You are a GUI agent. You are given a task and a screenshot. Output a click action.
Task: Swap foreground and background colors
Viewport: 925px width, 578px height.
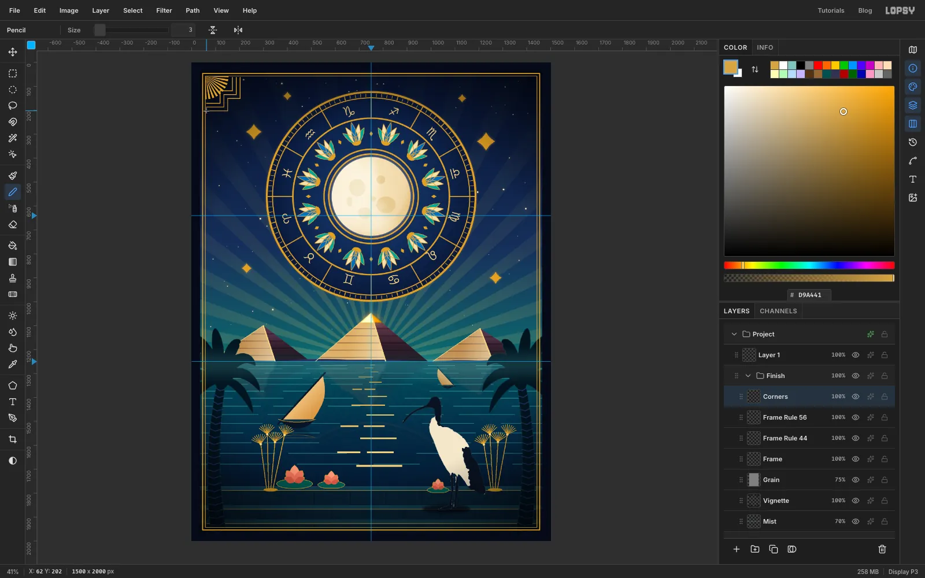[x=755, y=69]
